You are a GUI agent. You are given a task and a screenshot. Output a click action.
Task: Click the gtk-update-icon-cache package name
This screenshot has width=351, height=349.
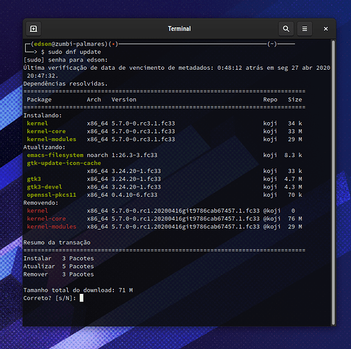pyautogui.click(x=64, y=163)
